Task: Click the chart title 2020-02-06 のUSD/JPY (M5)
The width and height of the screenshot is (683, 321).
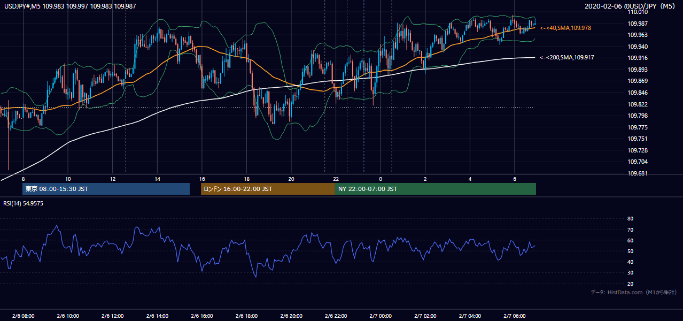Action: coord(630,6)
